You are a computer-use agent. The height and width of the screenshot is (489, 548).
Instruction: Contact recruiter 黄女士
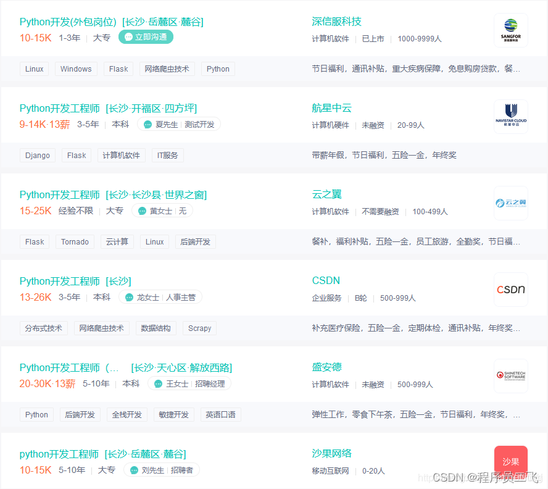coord(162,211)
